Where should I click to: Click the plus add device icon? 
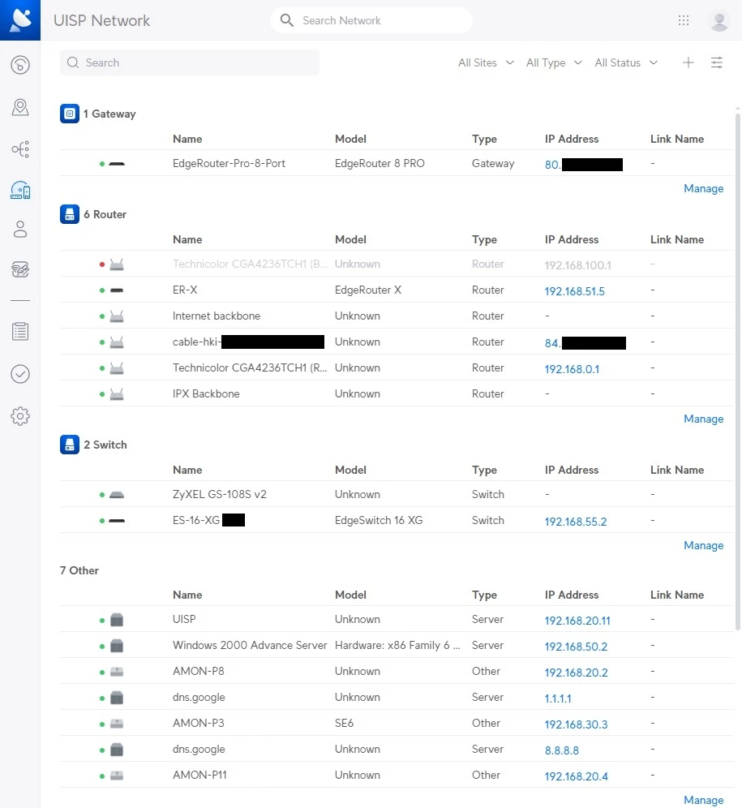688,62
